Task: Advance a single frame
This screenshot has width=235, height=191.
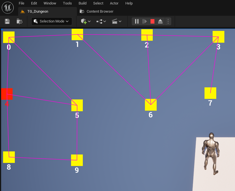Action: (x=145, y=21)
